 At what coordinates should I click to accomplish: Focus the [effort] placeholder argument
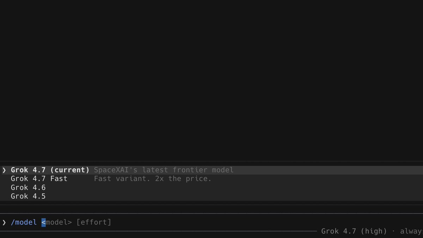93,222
